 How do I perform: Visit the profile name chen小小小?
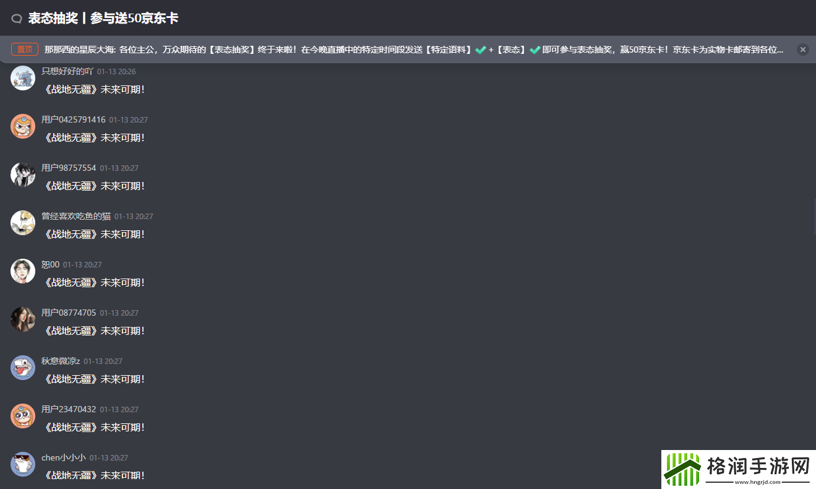click(x=64, y=457)
